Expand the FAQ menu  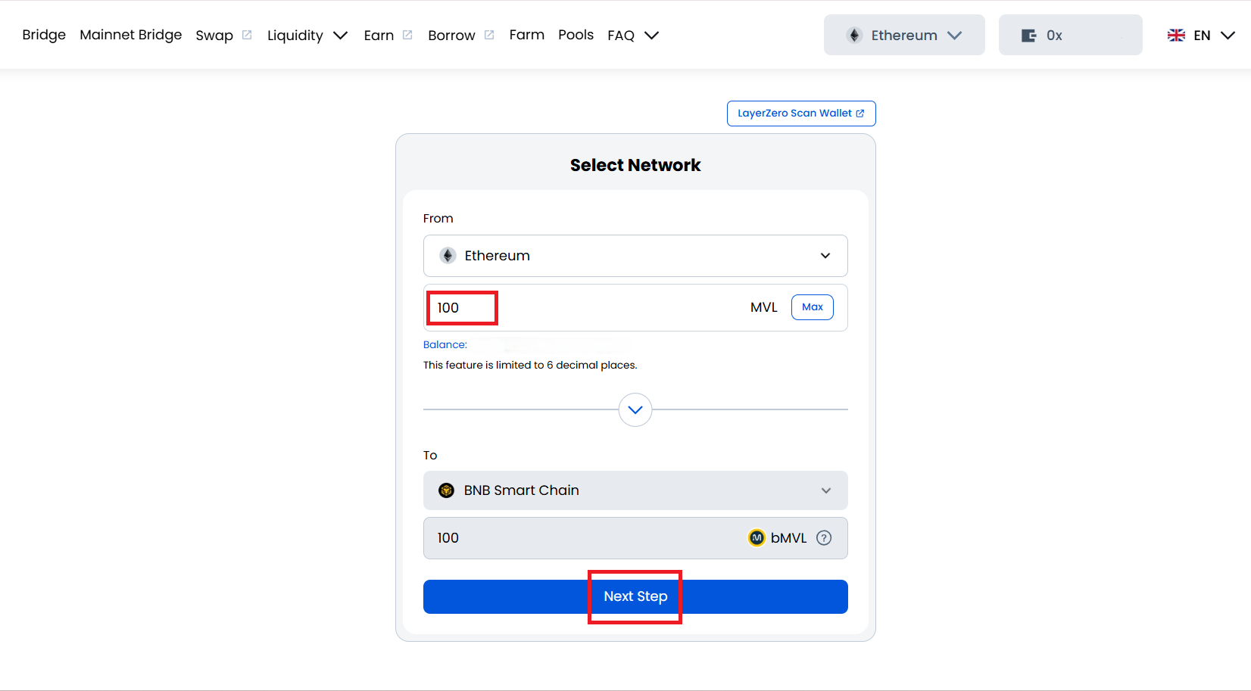pyautogui.click(x=632, y=36)
